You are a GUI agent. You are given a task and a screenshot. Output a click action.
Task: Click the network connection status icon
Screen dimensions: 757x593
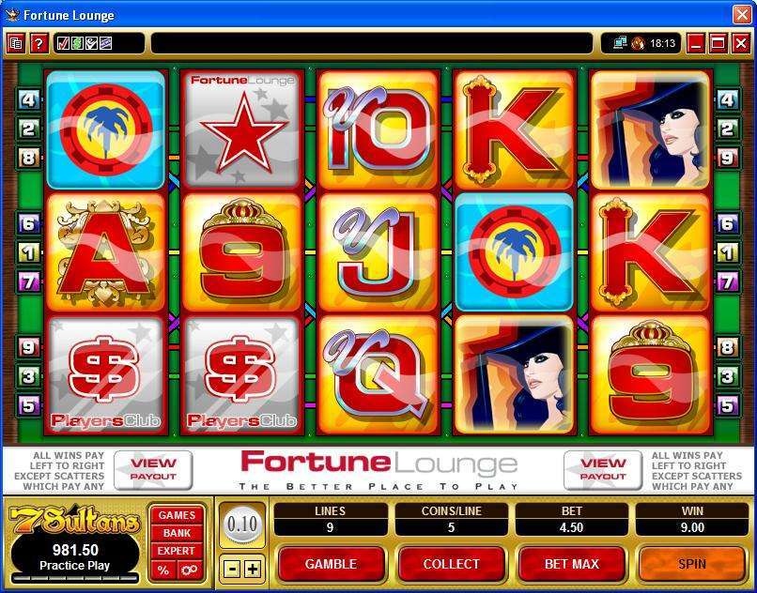(620, 43)
